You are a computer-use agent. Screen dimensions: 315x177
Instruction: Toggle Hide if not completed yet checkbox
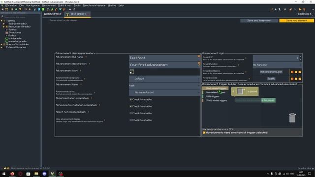tap(130, 113)
